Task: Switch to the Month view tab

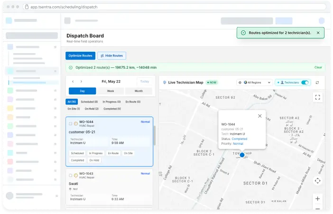Action: [x=139, y=91]
